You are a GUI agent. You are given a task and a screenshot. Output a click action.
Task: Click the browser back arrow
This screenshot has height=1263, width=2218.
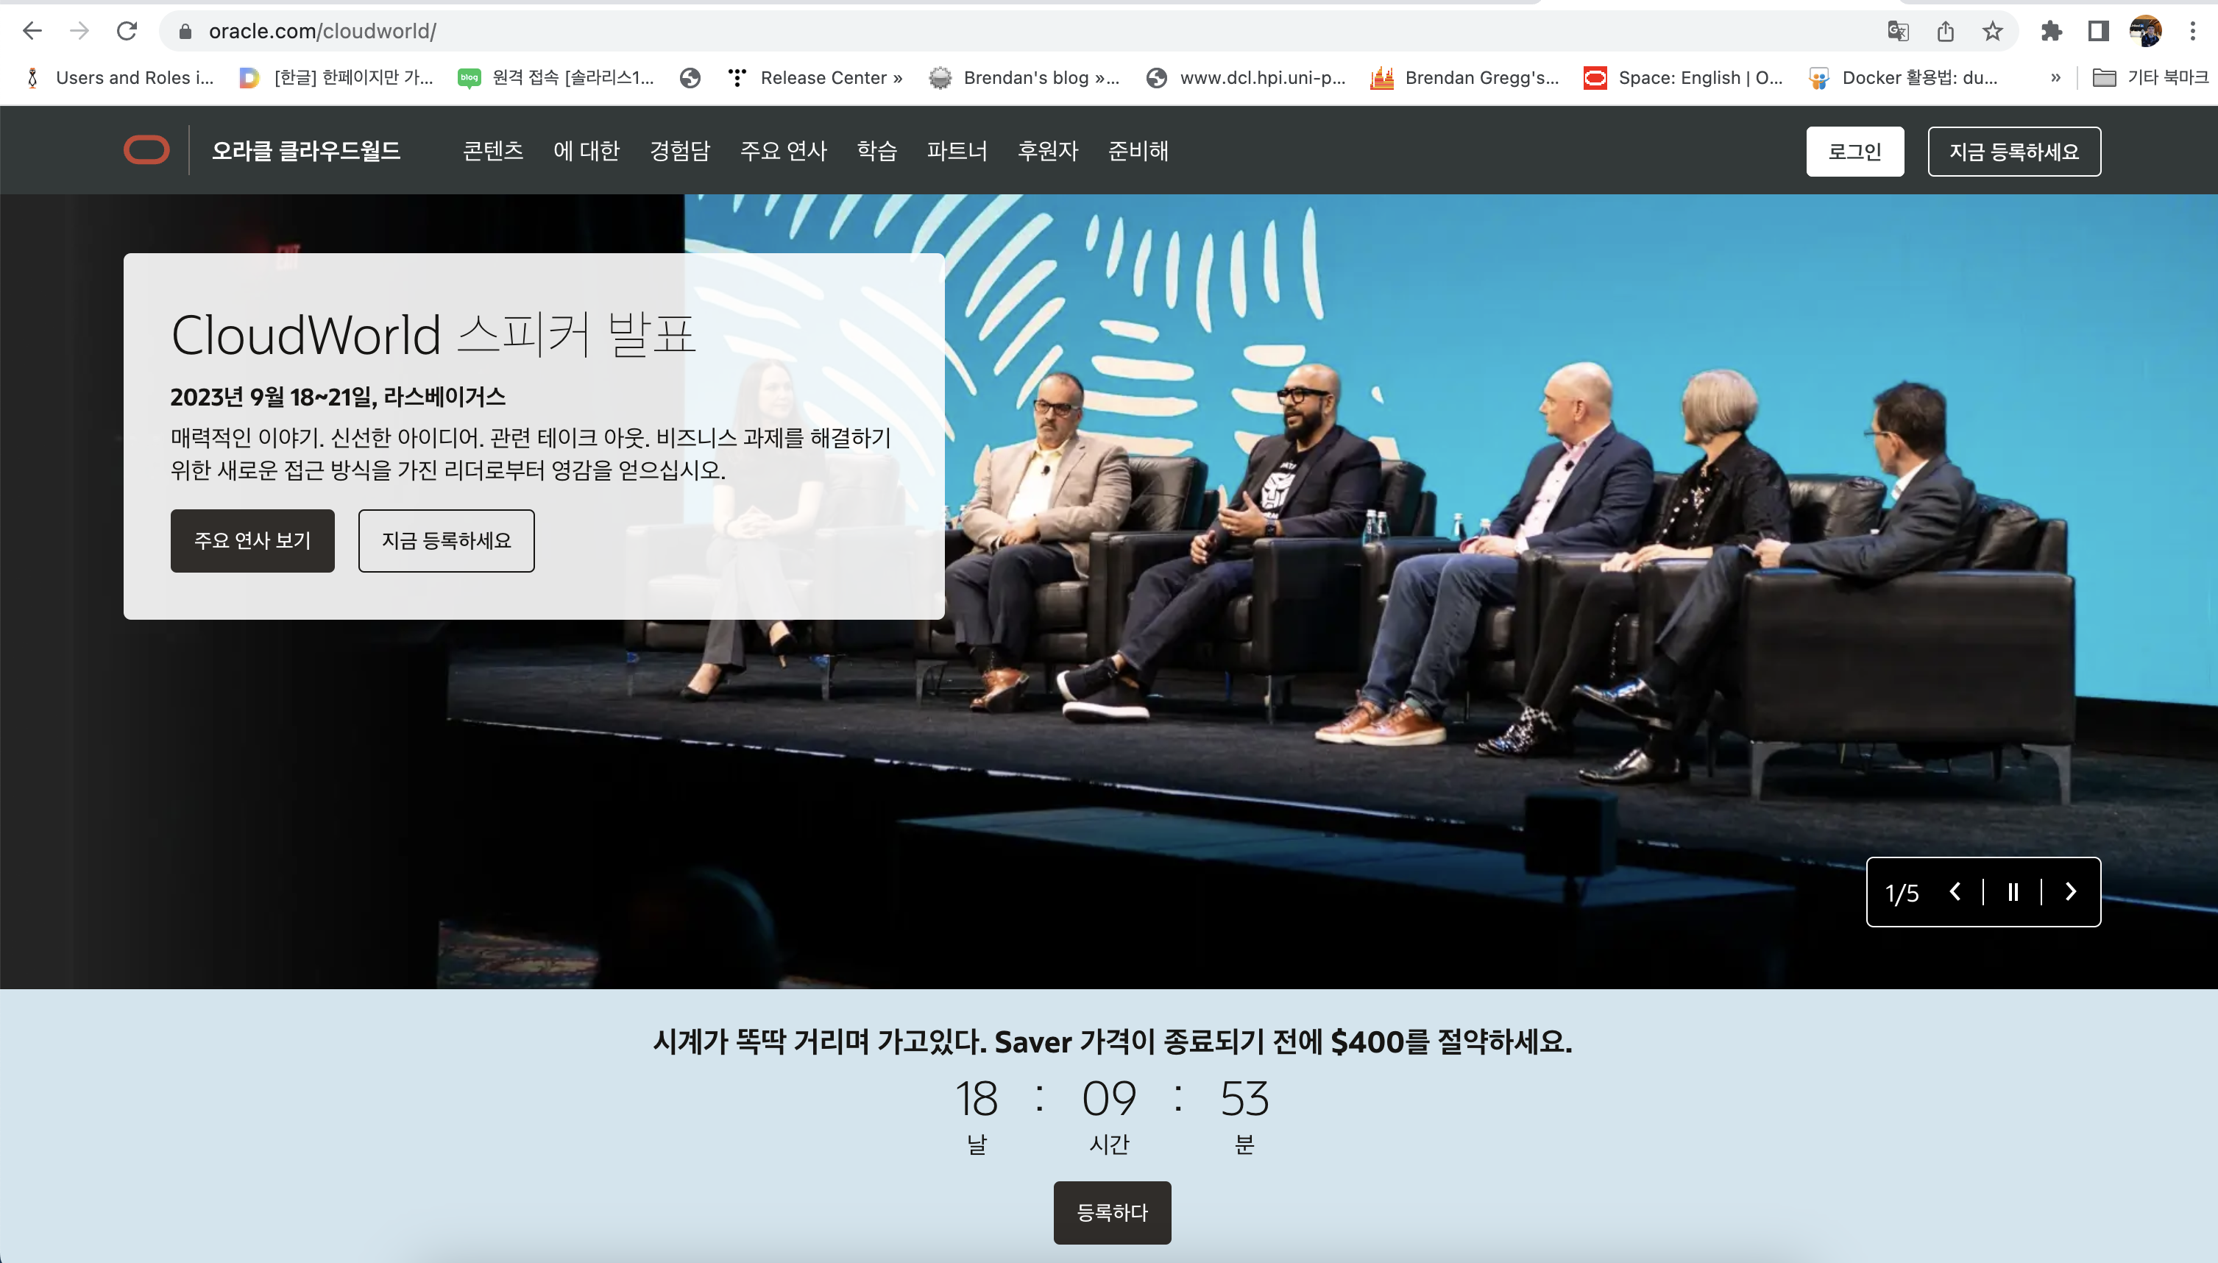[x=32, y=31]
